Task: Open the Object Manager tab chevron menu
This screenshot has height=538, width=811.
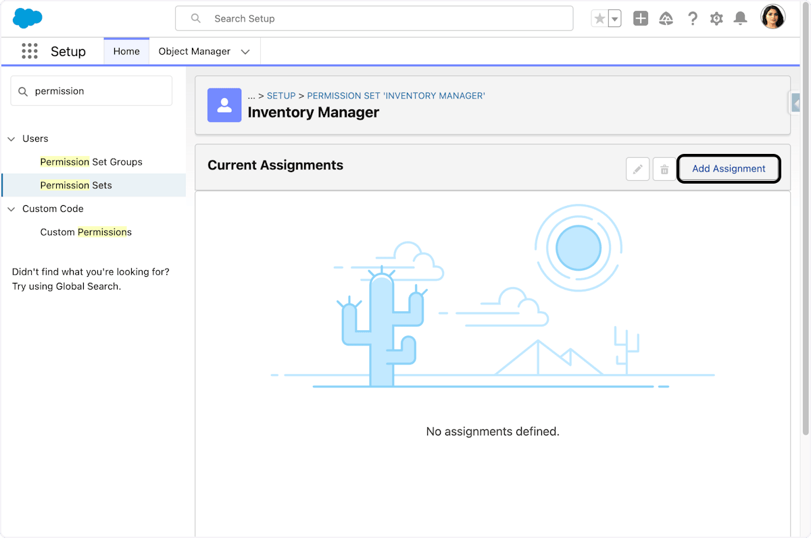Action: point(245,52)
